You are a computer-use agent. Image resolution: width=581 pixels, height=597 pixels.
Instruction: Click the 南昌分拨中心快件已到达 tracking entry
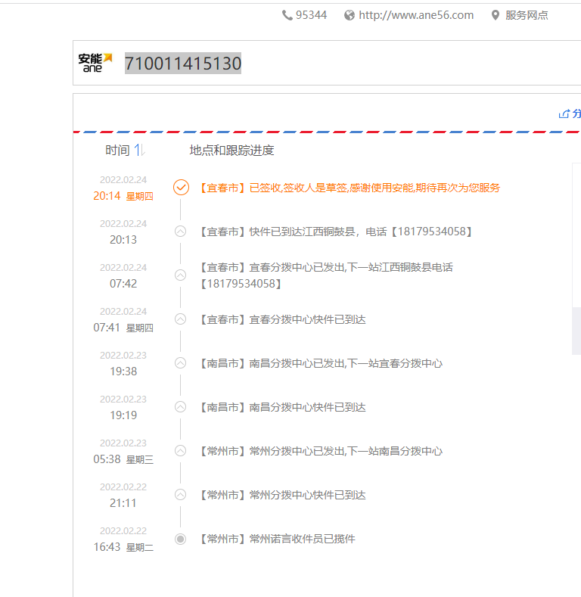pyautogui.click(x=281, y=407)
